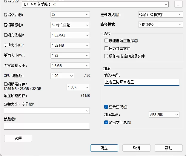Viewport: 186px width, 156px height.
Task: Toggle 操作完成后删除源文件 checkbox
Action: pyautogui.click(x=106, y=56)
